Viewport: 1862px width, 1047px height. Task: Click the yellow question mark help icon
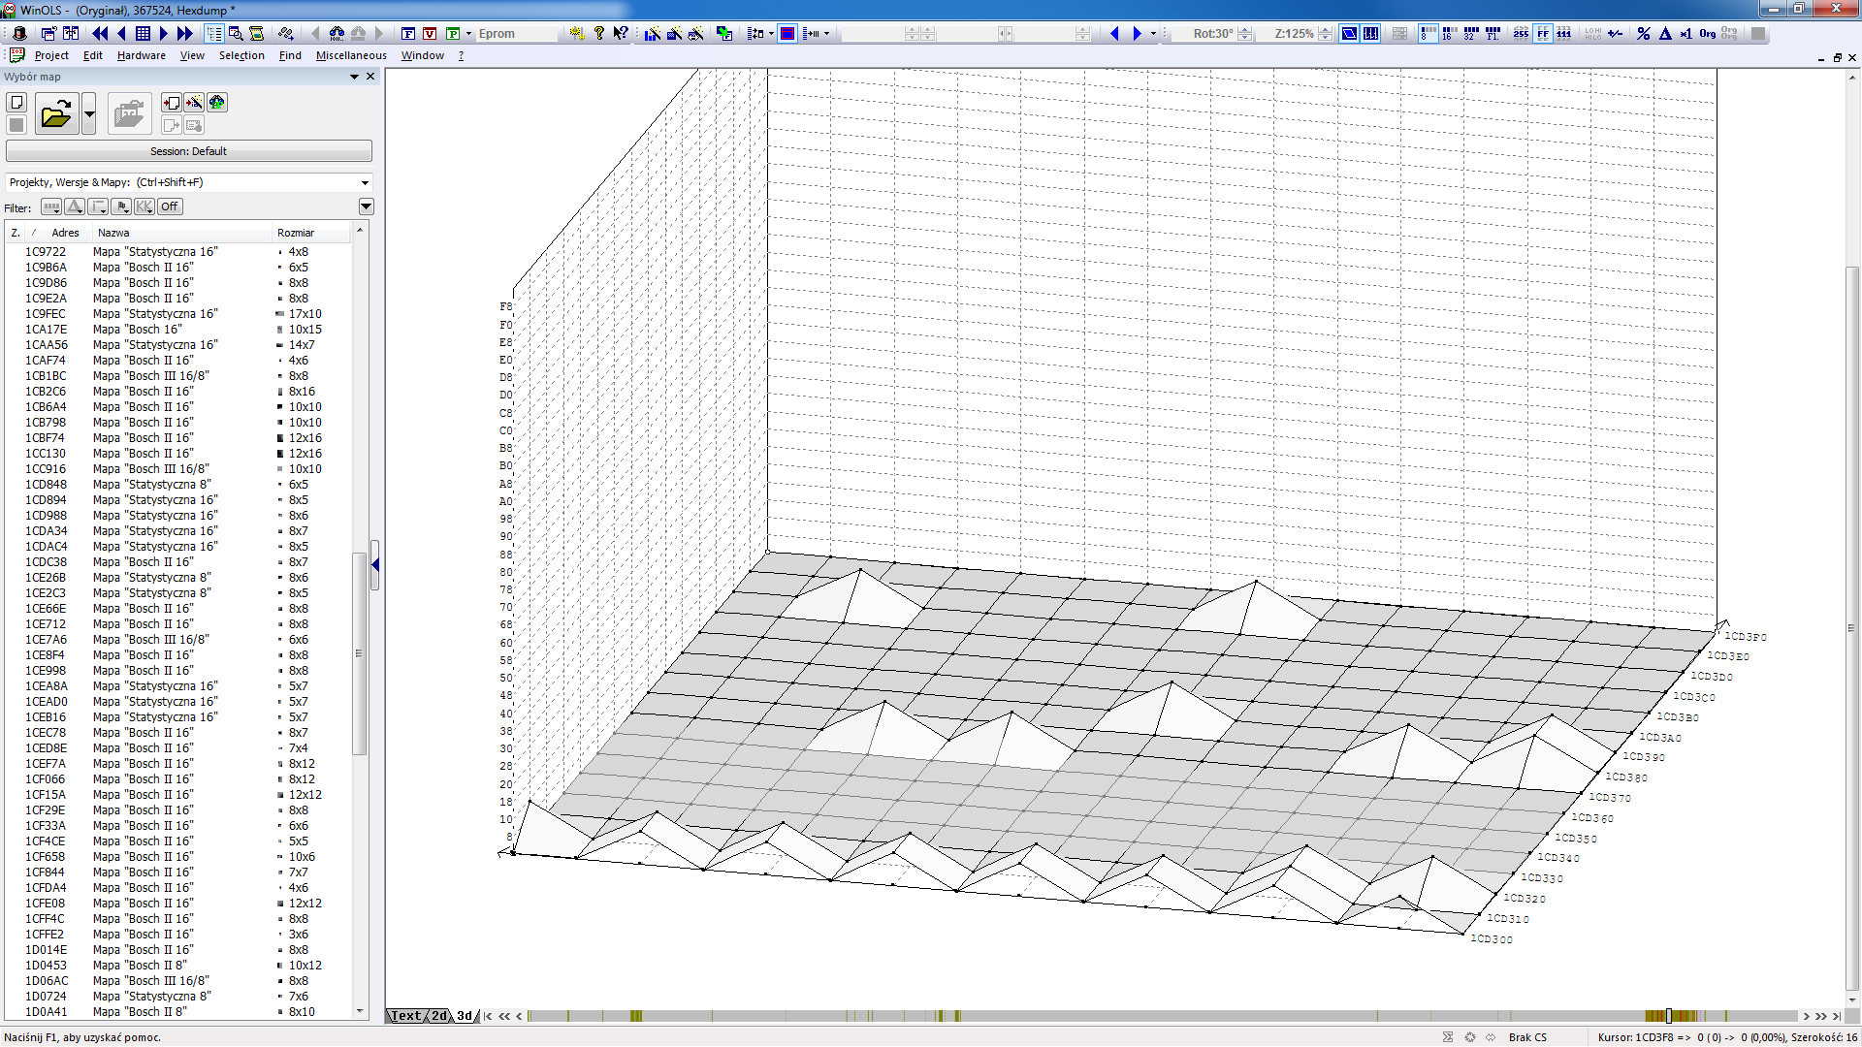(599, 34)
